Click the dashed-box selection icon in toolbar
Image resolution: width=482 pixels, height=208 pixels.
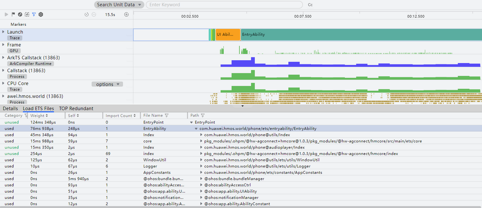click(27, 14)
